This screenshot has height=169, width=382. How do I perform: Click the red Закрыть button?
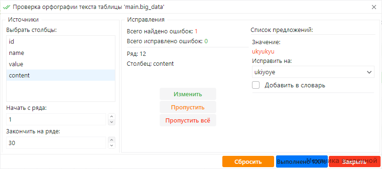354,161
